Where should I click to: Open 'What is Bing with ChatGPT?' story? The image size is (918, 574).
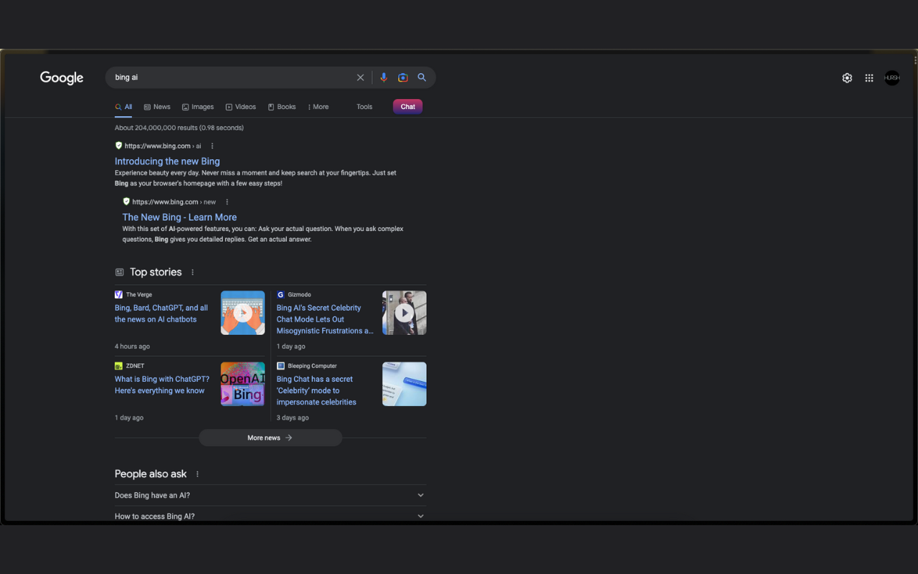(162, 385)
